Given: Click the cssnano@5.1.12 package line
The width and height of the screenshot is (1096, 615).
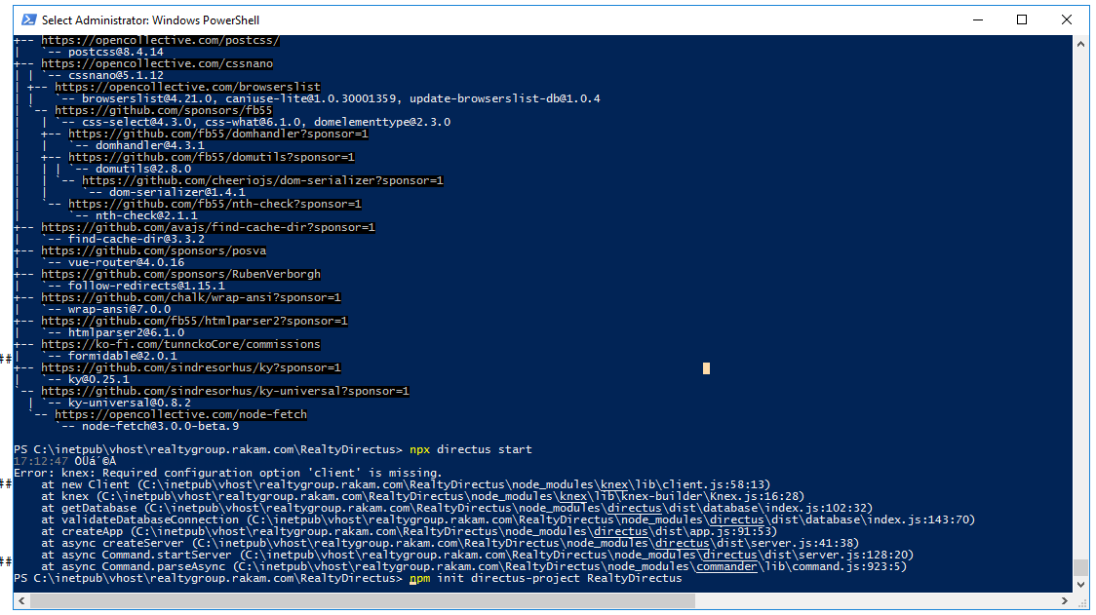Looking at the screenshot, I should click(x=115, y=75).
